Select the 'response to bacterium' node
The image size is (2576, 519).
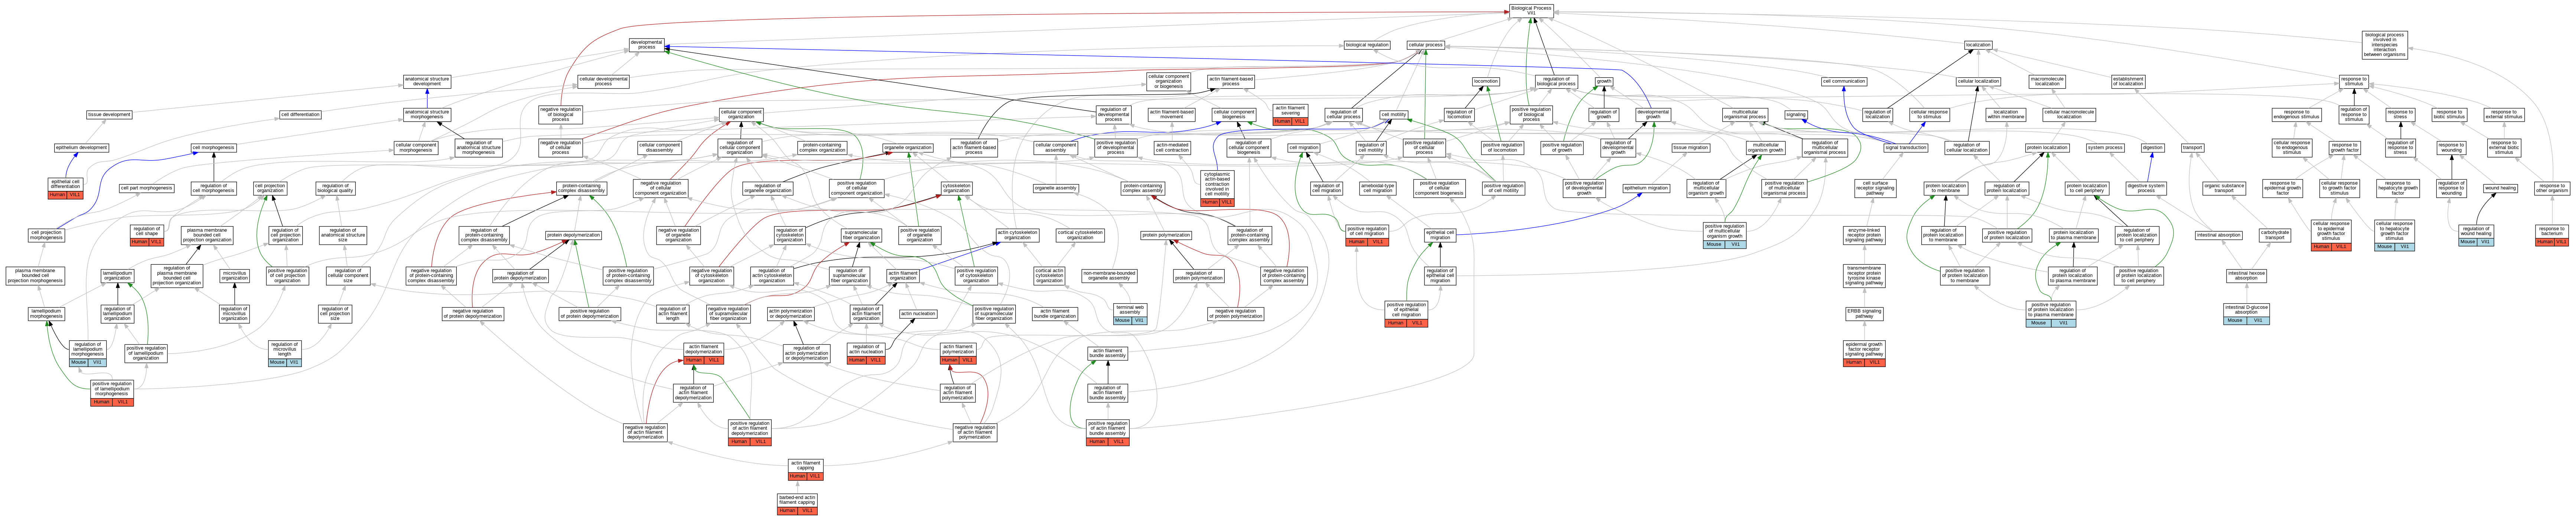tap(2551, 235)
